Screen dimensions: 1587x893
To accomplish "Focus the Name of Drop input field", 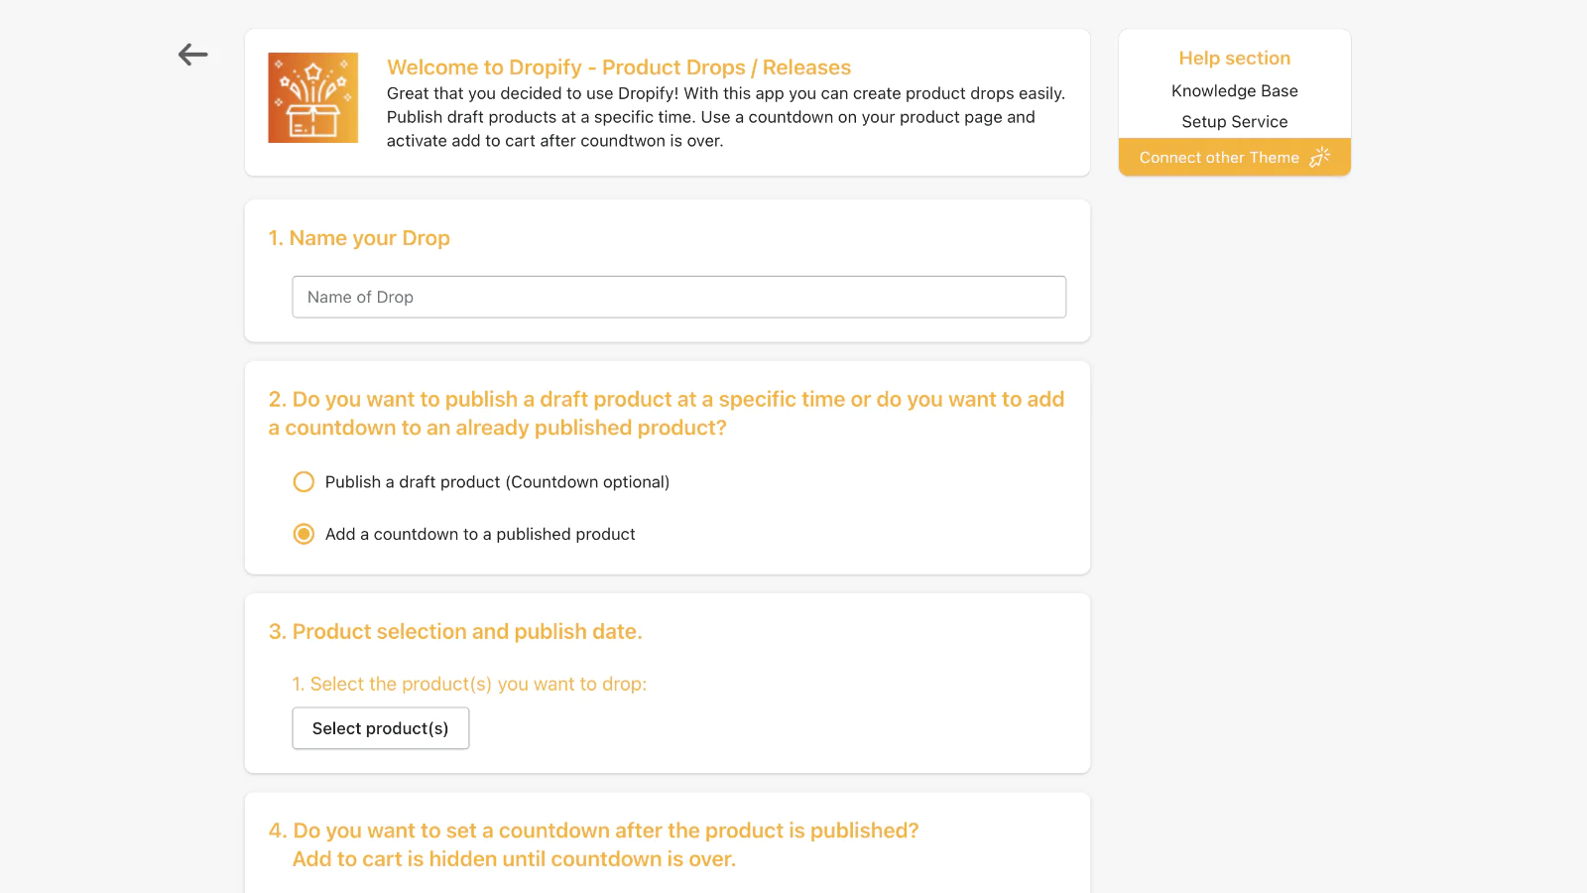I will pos(678,297).
